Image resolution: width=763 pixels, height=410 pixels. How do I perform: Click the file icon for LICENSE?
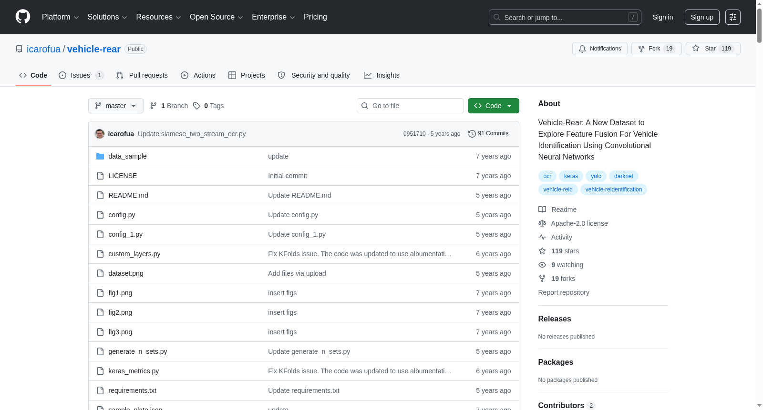(100, 176)
